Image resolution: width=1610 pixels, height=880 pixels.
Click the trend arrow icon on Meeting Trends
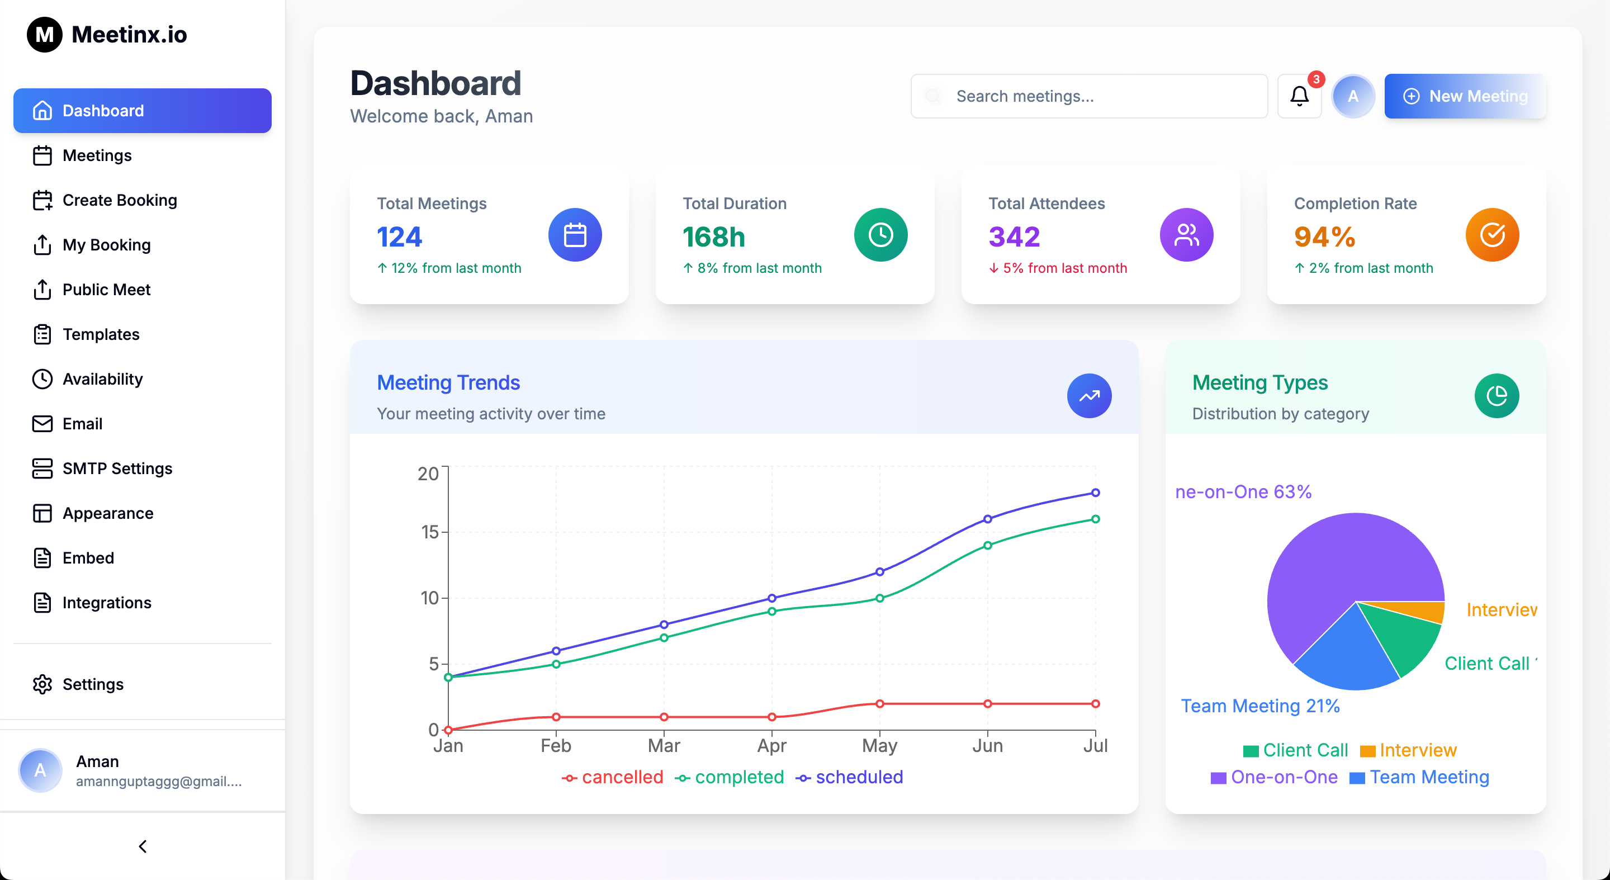click(x=1090, y=396)
